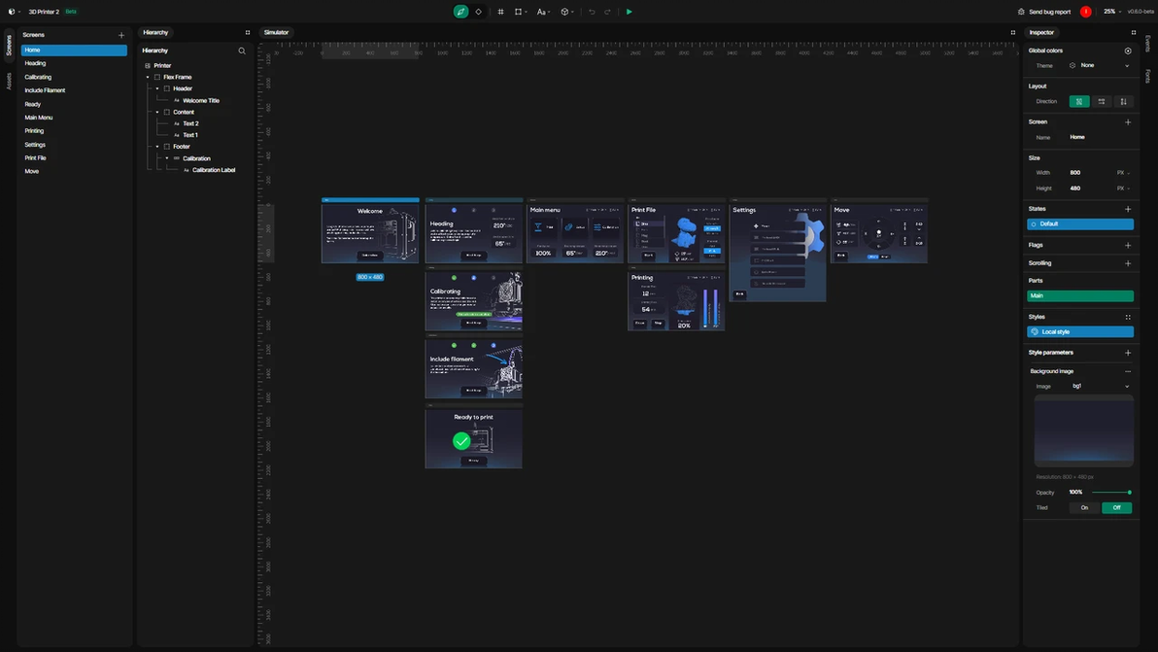The width and height of the screenshot is (1158, 652).
Task: Add a new state with plus icon
Action: pyautogui.click(x=1128, y=209)
